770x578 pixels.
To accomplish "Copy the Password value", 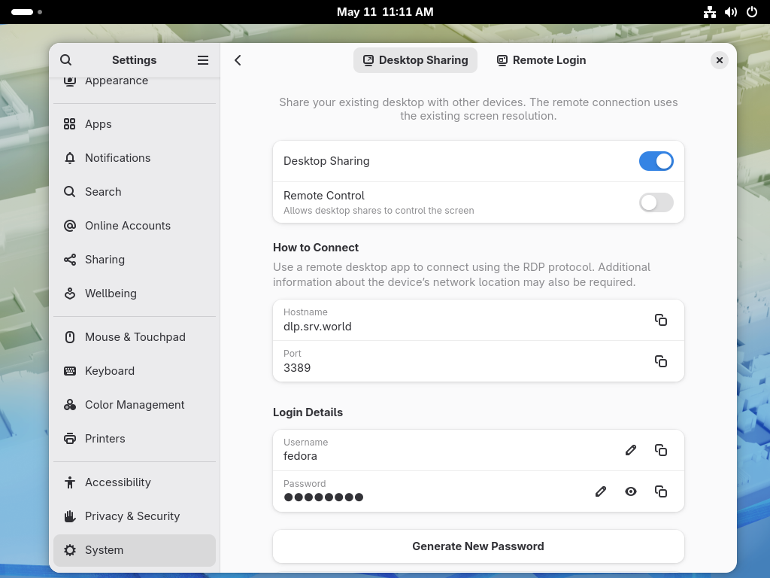I will coord(660,491).
